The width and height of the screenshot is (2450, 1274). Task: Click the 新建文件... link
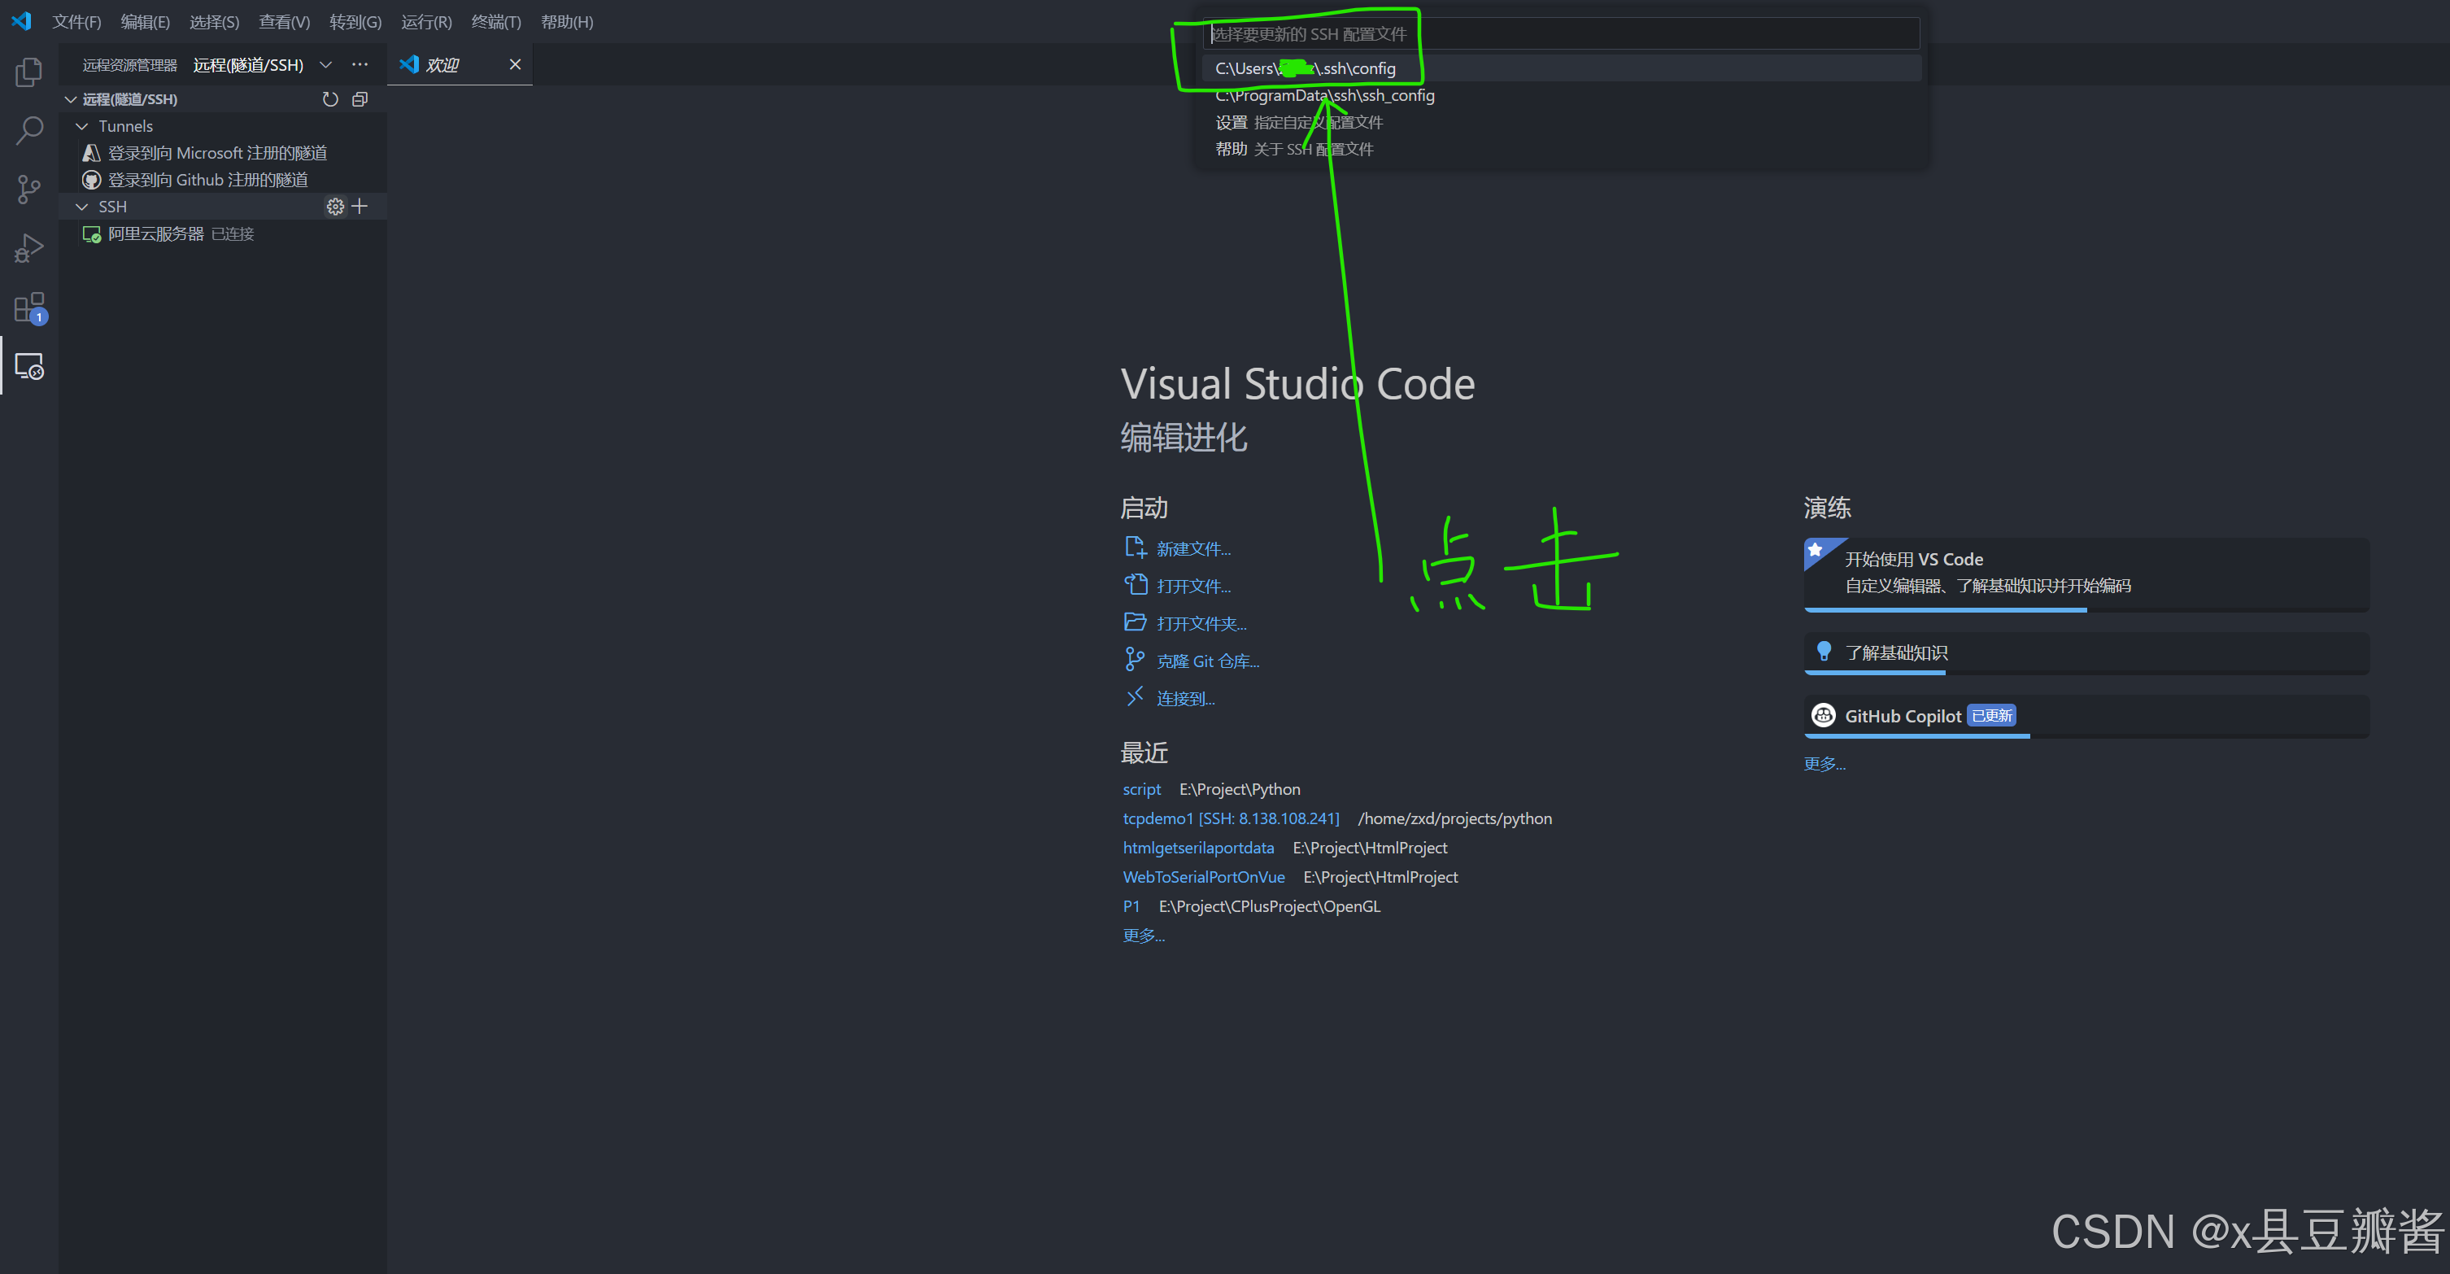click(1193, 549)
